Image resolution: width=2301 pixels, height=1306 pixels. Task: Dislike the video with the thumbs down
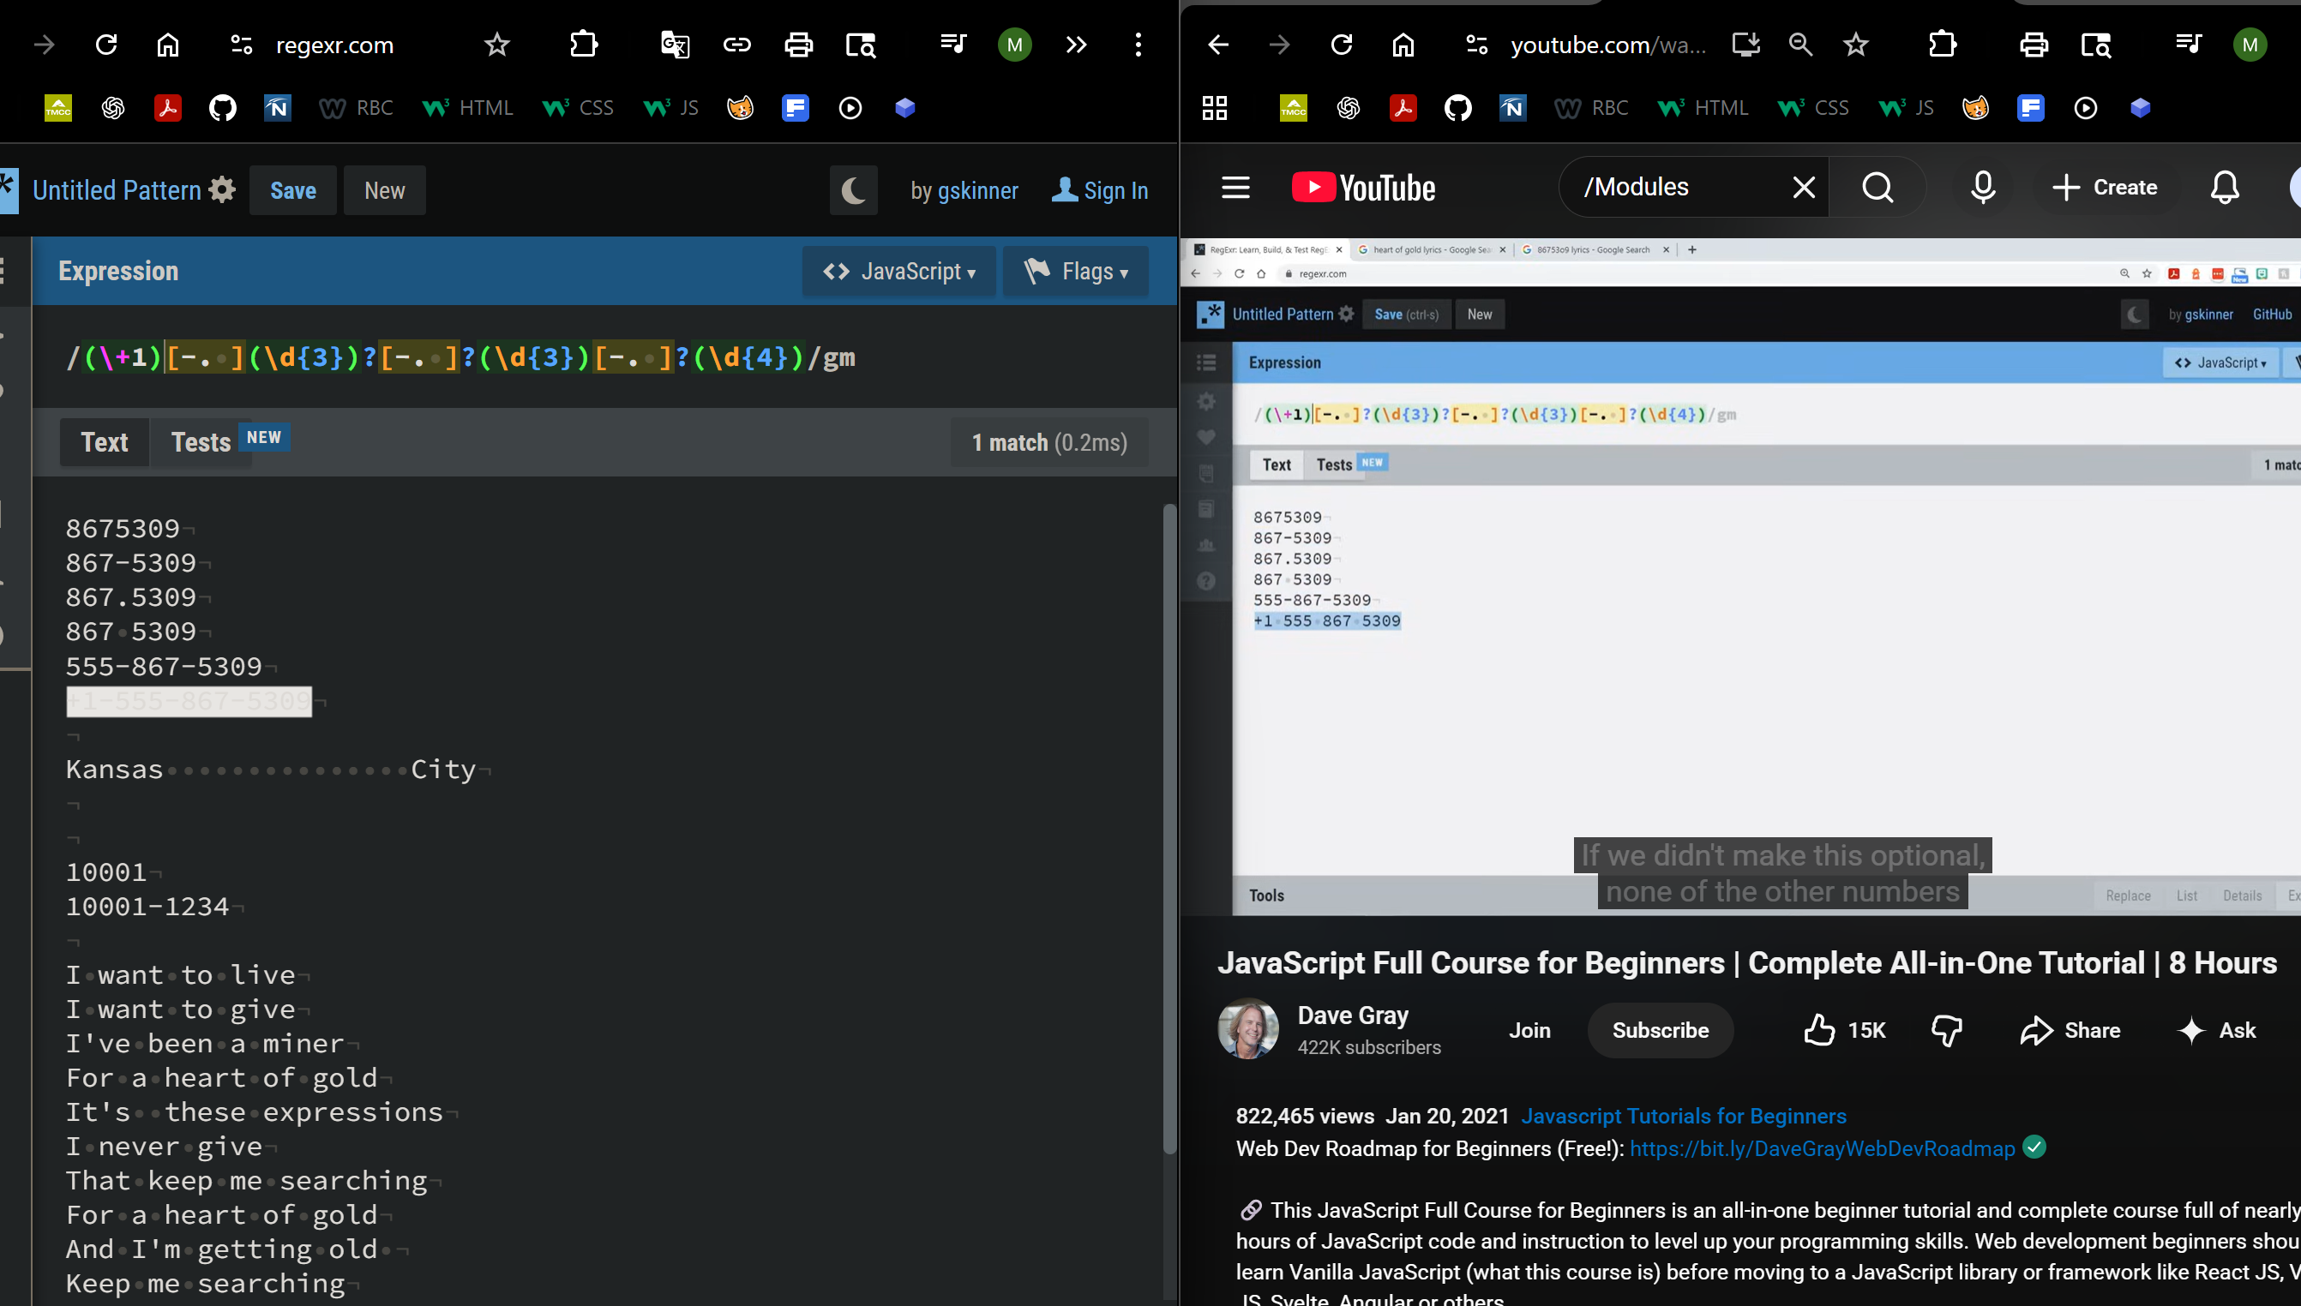click(1947, 1032)
